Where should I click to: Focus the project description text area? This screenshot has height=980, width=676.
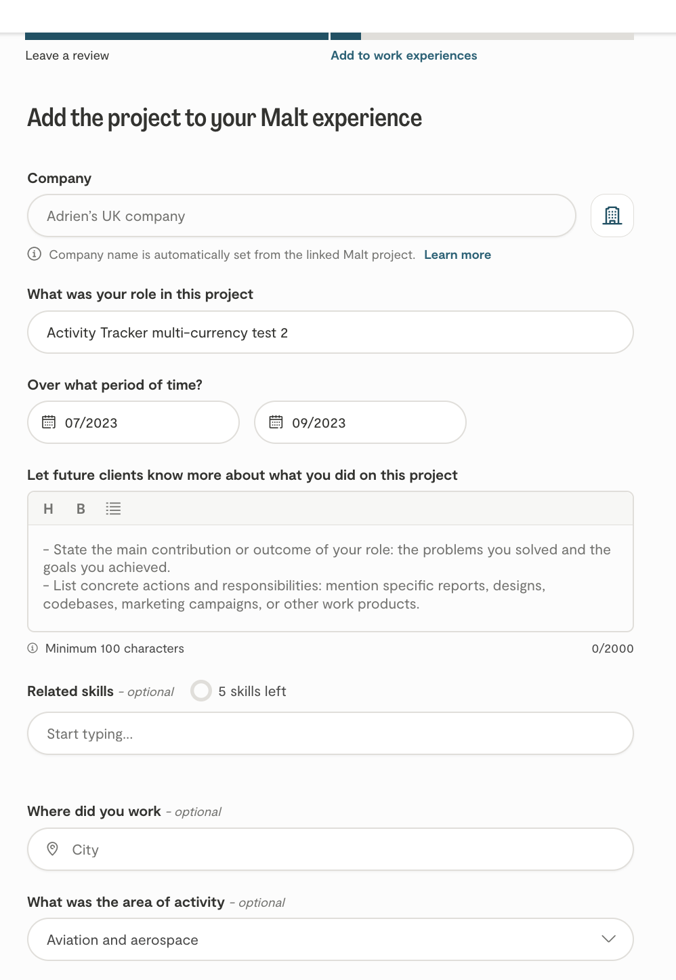330,577
